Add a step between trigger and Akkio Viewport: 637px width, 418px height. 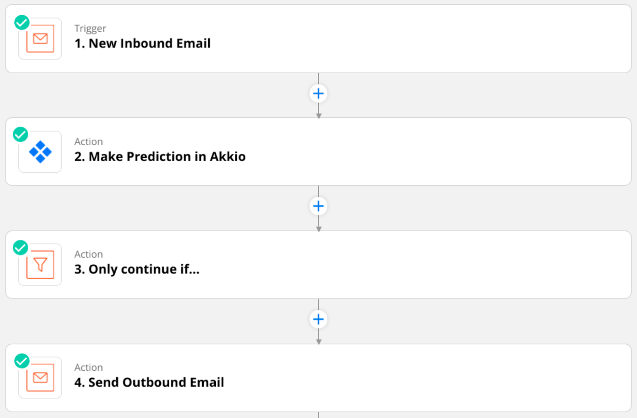coord(318,94)
